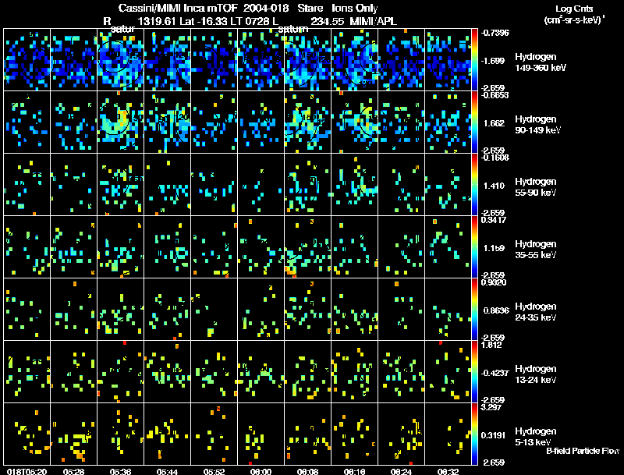Open the 149-360 keV image panel at 06:32
The width and height of the screenshot is (624, 475).
pyautogui.click(x=448, y=60)
